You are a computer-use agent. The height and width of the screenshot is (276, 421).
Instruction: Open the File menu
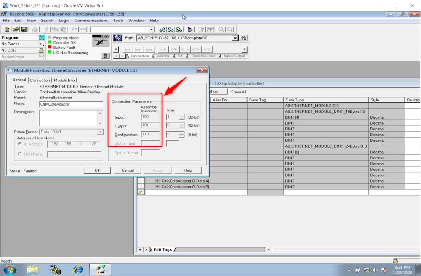pyautogui.click(x=6, y=20)
